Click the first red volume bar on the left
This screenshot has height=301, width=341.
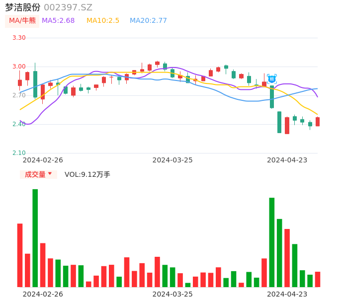point(20,255)
